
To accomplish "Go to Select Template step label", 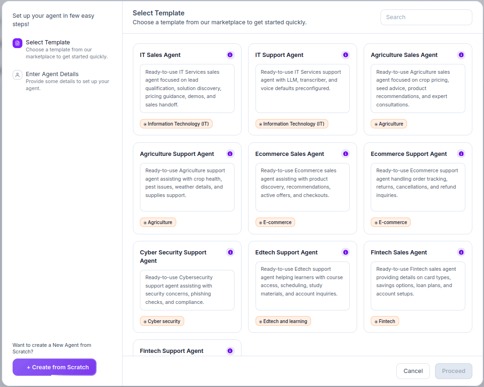I will click(x=48, y=42).
